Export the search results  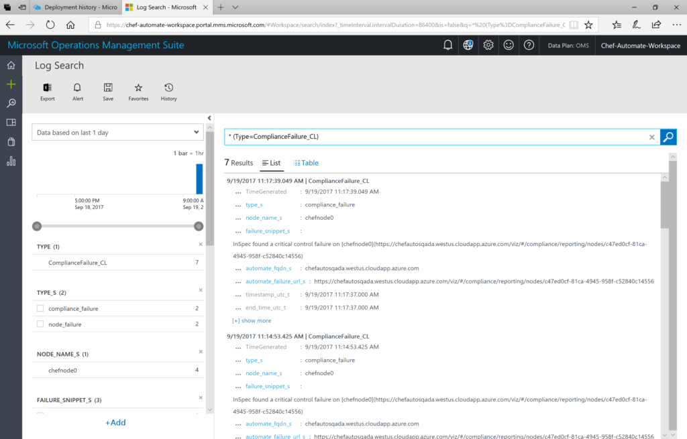47,92
